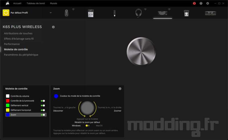The height and width of the screenshot is (140, 228).
Task: Open the notifications alert with red badge
Action: tap(194, 3)
